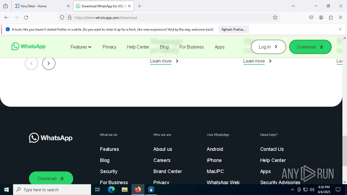Open the Windows notification center icon
Screen dimensions: 347x195
point(338,190)
